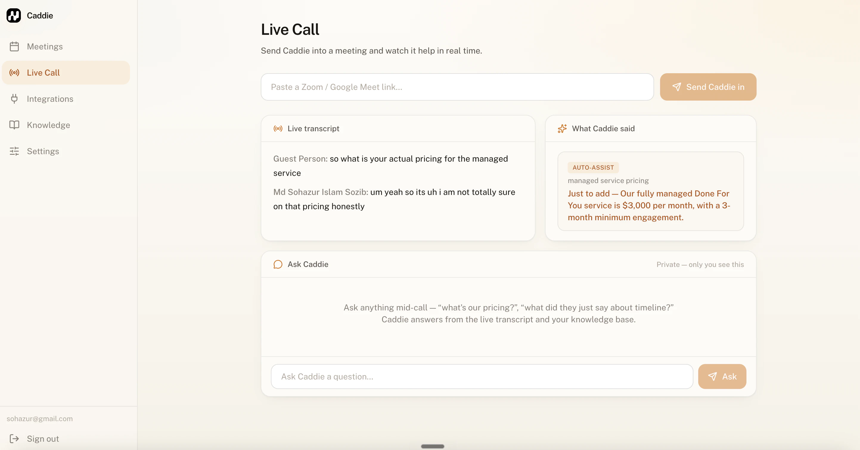The image size is (860, 450).
Task: Click the 'Send Caddie into a meeting' subtitle
Action: coord(371,51)
